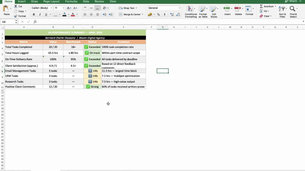305x171 pixels.
Task: Align text to bottom
Action: 98,8
